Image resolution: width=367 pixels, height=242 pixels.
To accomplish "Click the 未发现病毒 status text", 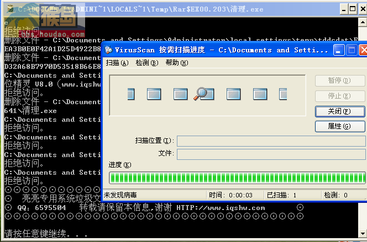I will pos(120,195).
